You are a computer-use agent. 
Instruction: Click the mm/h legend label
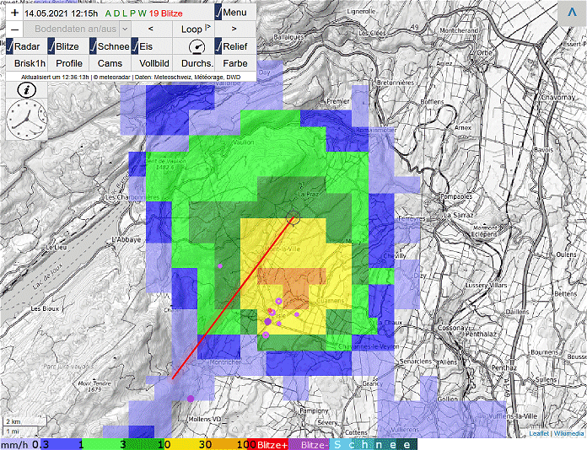point(15,445)
